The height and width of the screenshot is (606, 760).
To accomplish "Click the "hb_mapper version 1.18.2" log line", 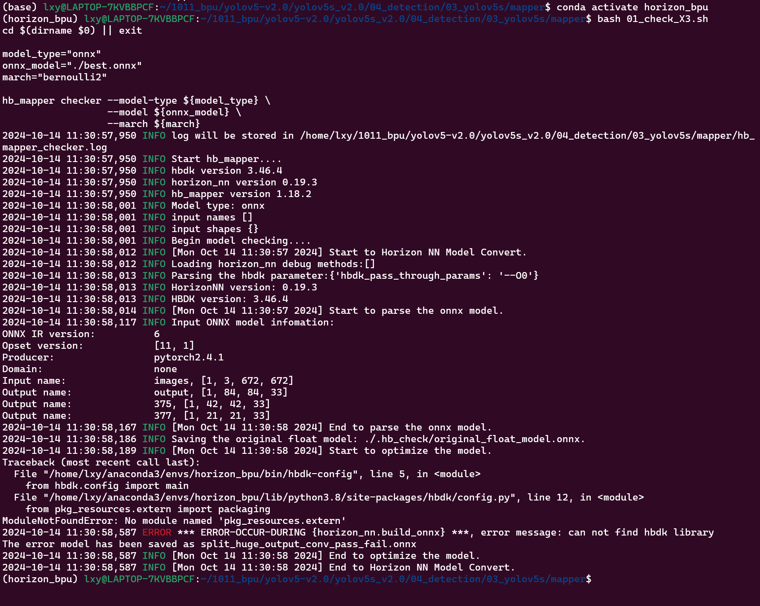I will pyautogui.click(x=241, y=194).
